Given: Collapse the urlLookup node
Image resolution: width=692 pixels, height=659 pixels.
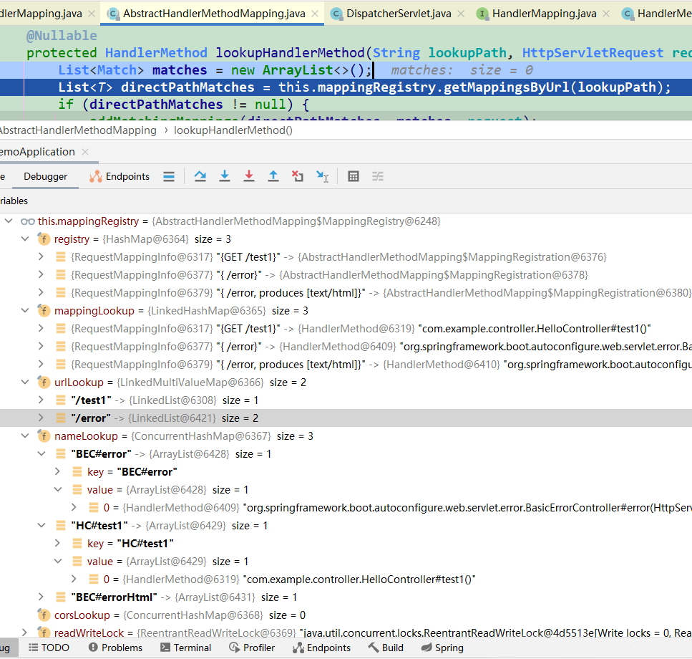Looking at the screenshot, I should tap(25, 382).
